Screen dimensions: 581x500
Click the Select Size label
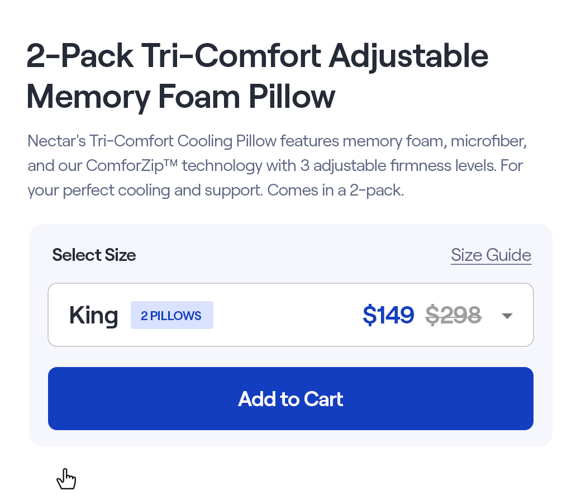click(x=94, y=255)
